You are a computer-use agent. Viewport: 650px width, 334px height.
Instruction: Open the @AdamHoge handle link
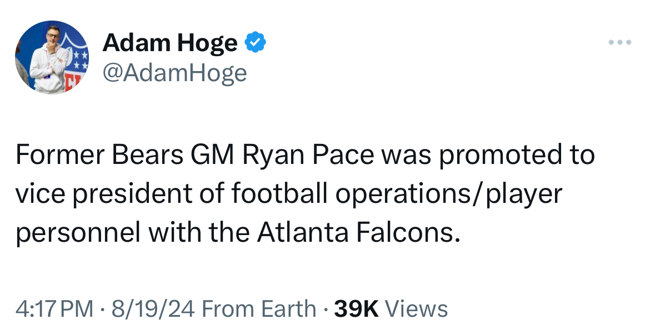pos(174,73)
